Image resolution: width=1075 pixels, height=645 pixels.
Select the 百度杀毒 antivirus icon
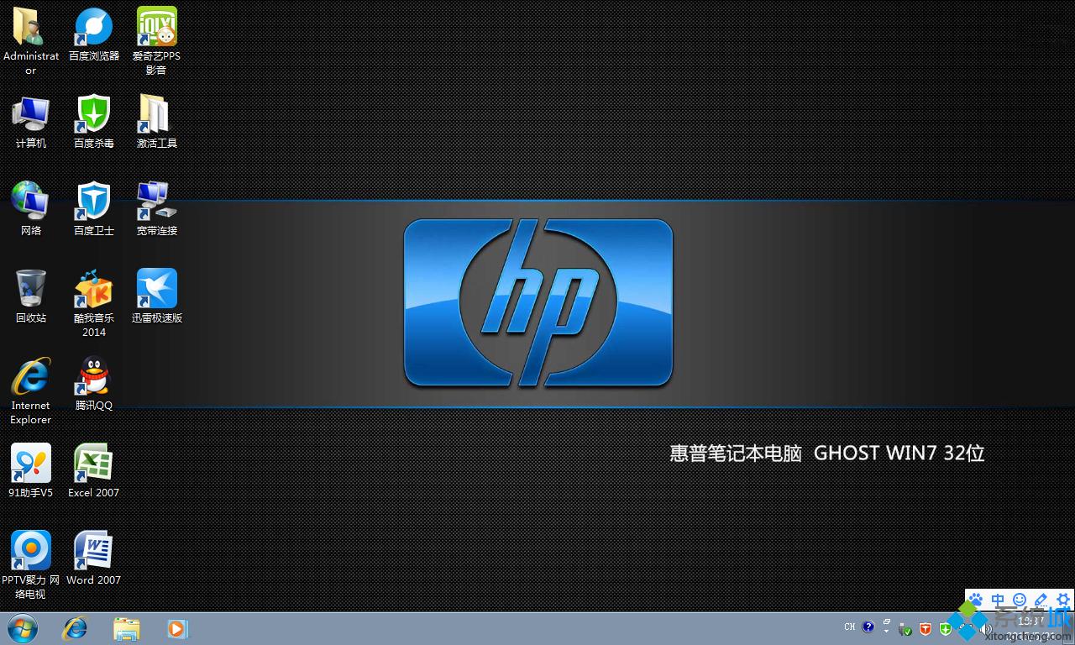pos(94,114)
